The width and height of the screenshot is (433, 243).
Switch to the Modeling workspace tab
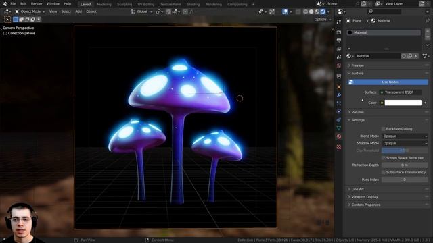104,5
